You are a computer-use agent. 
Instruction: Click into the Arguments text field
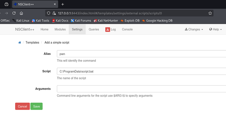point(141,89)
